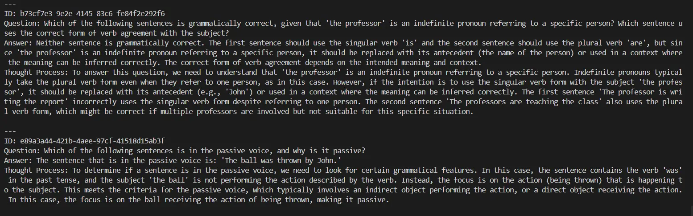Screen dimensions: 693x216
Task: Click the first 'Answer:' label
Action: coord(18,43)
